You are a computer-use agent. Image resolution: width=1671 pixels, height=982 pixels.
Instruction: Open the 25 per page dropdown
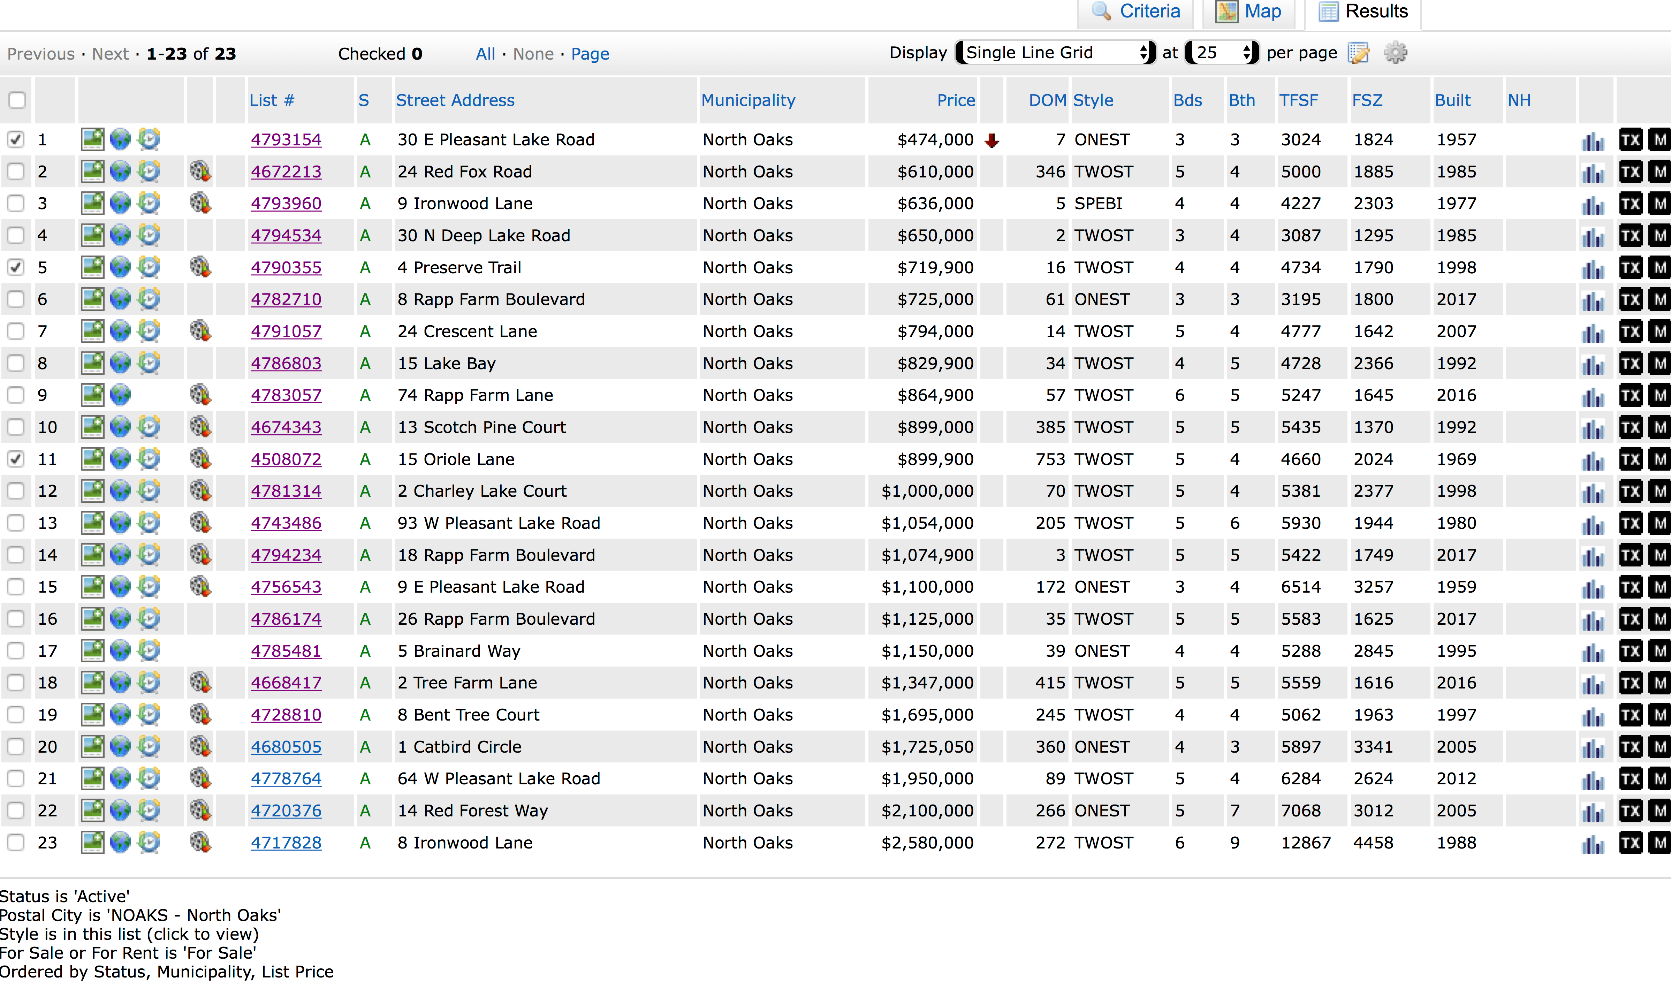coord(1221,53)
